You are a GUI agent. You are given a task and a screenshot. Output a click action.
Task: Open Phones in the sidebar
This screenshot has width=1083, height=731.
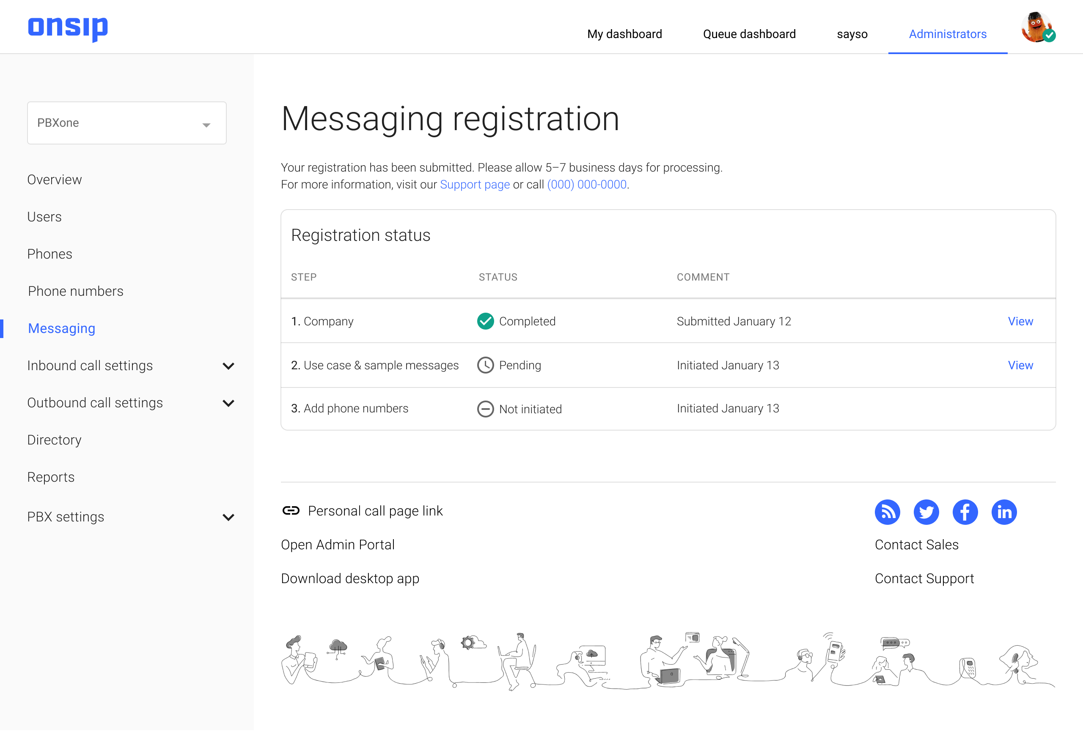pyautogui.click(x=50, y=254)
